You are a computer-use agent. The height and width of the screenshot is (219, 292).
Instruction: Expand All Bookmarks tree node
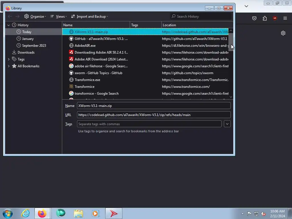(9, 66)
